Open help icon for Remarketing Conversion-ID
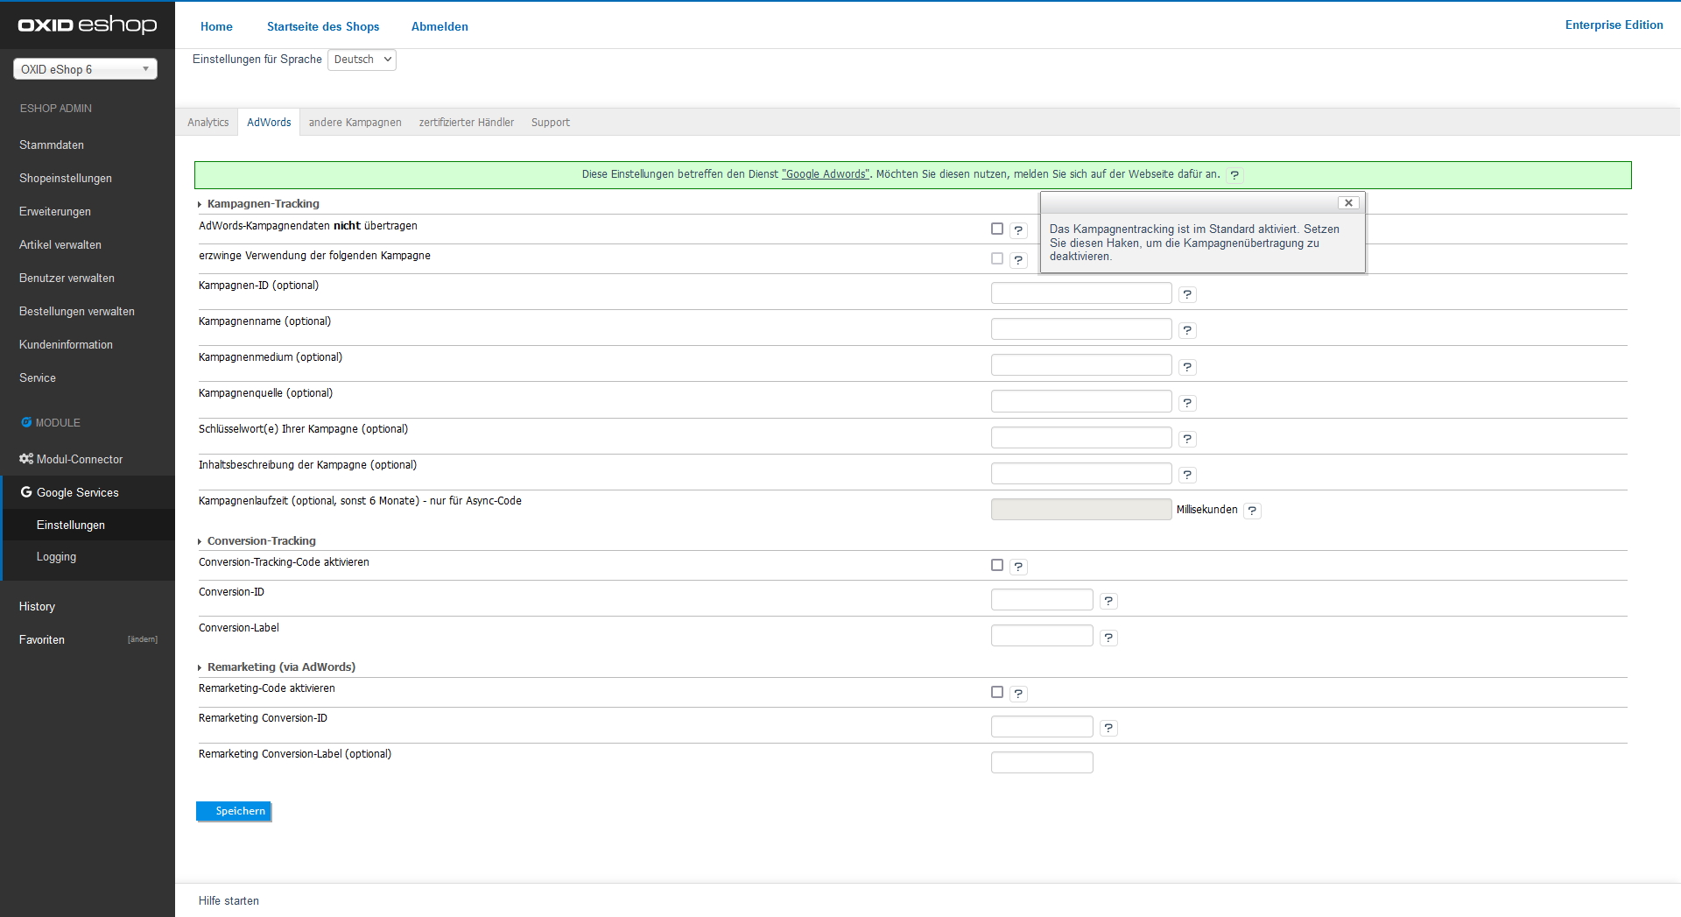Viewport: 1681px width, 917px height. (1108, 728)
